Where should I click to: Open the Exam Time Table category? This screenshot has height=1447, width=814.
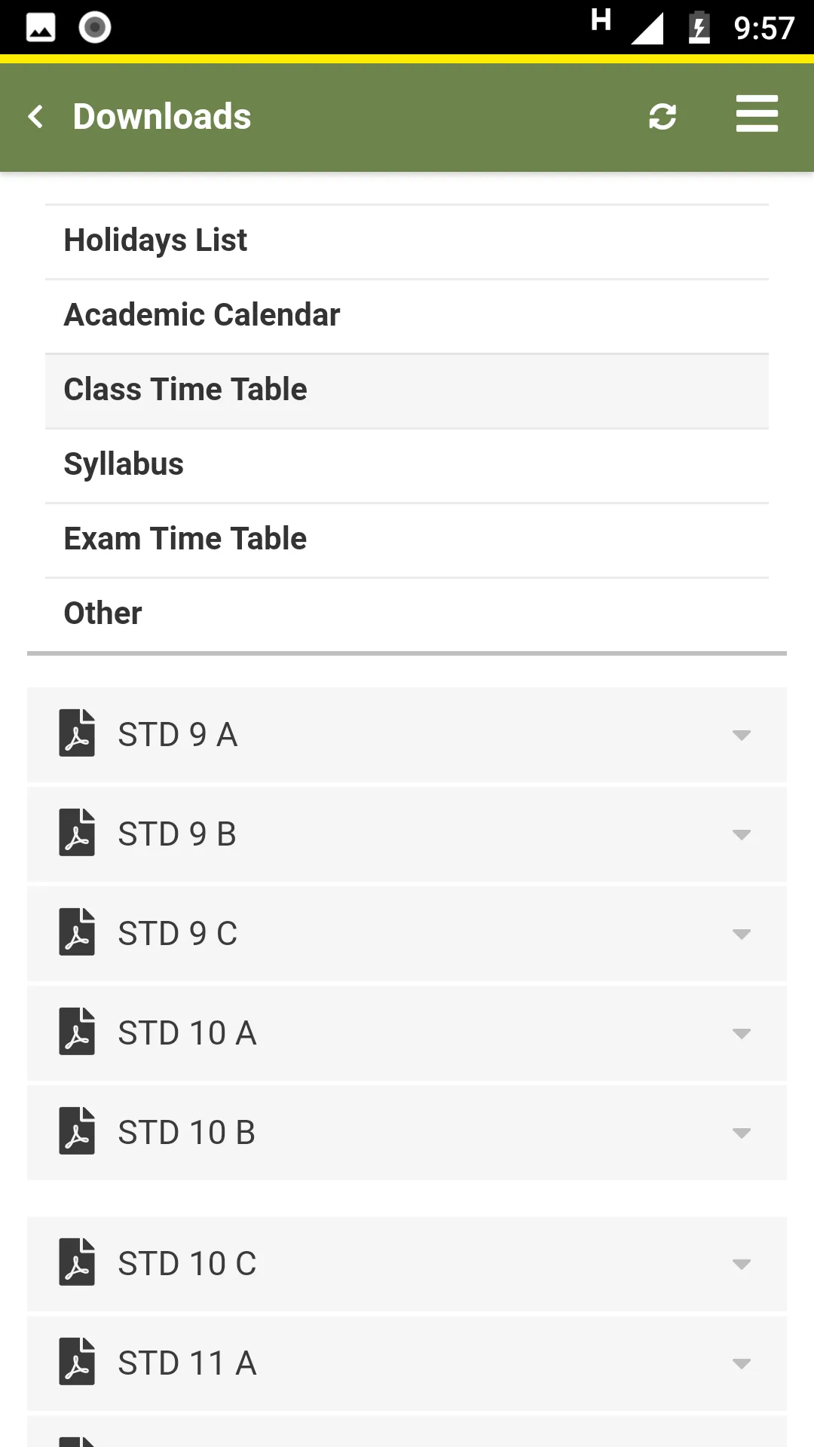(x=407, y=540)
